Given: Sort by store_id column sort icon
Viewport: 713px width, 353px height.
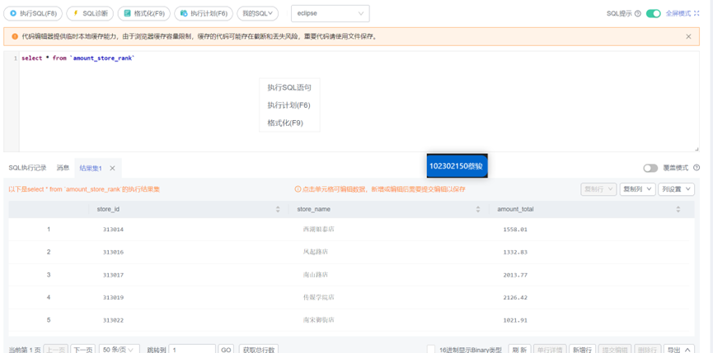Looking at the screenshot, I should (x=278, y=209).
